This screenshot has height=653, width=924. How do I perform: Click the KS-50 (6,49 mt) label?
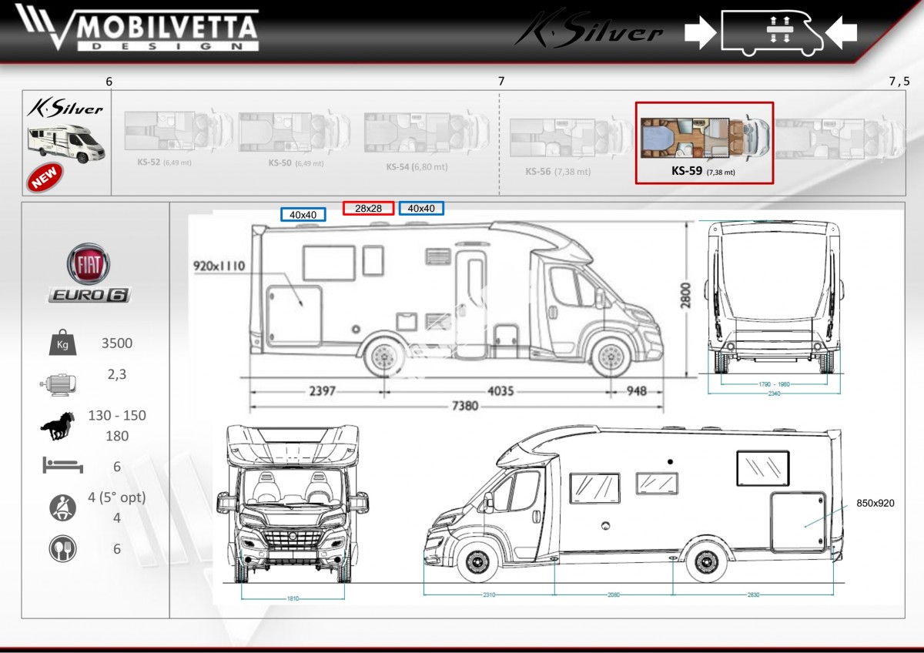click(296, 163)
